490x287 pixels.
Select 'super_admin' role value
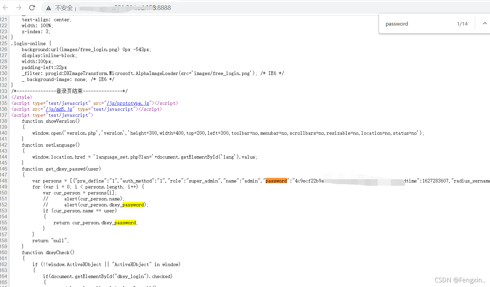click(203, 181)
